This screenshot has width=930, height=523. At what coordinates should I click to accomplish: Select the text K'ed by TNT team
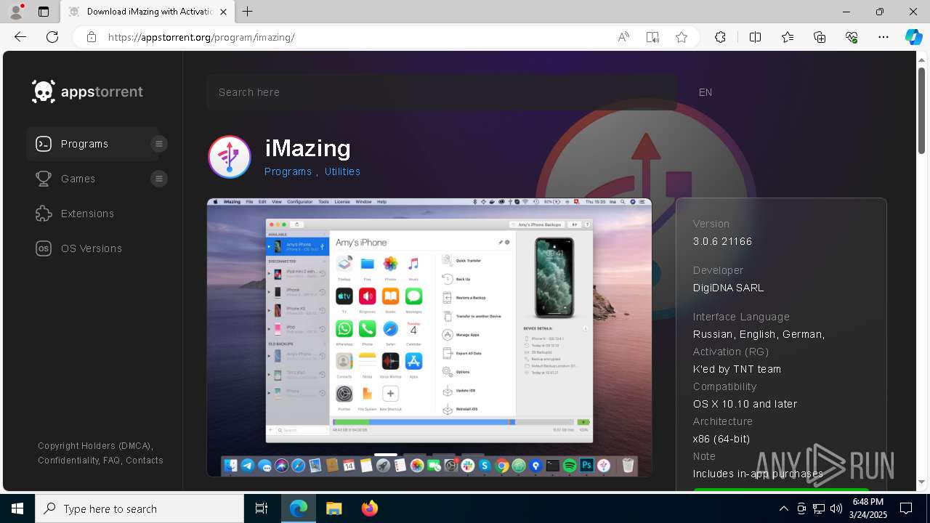click(x=737, y=369)
